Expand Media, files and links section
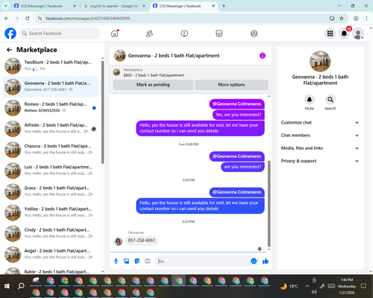The height and width of the screenshot is (298, 373). point(320,148)
